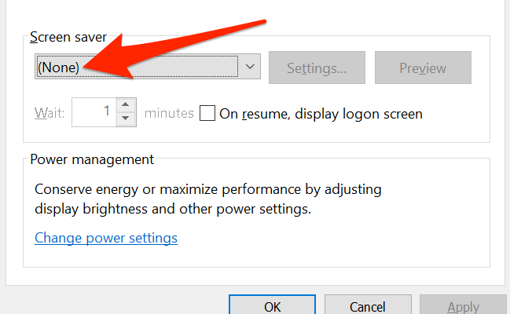Expand the screen saver list chevron arrow

pyautogui.click(x=250, y=68)
